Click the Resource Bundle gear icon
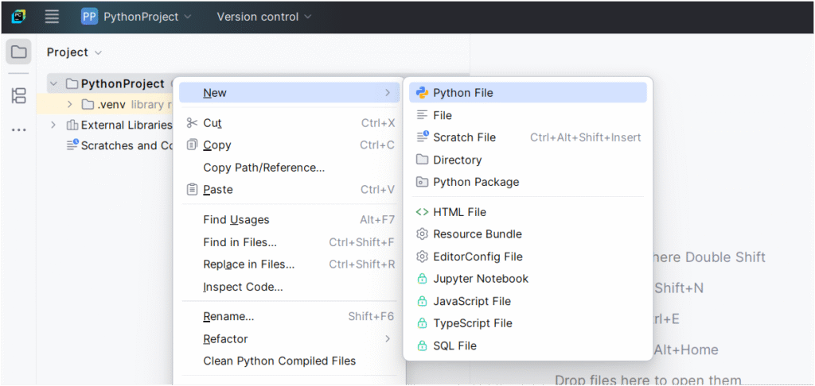The width and height of the screenshot is (815, 386). coord(422,234)
